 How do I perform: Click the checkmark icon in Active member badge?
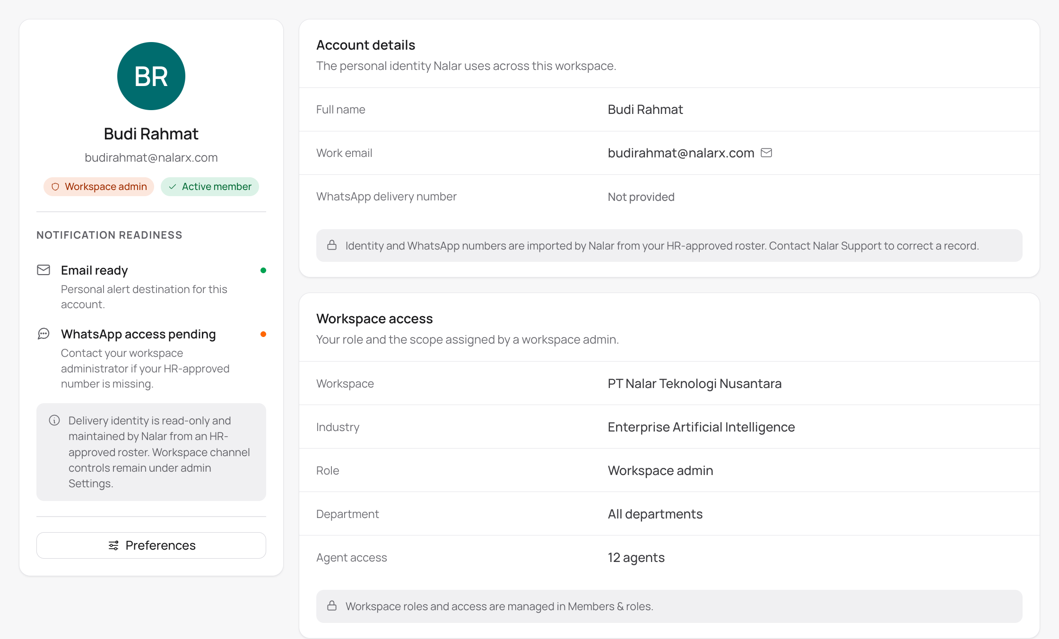(173, 187)
